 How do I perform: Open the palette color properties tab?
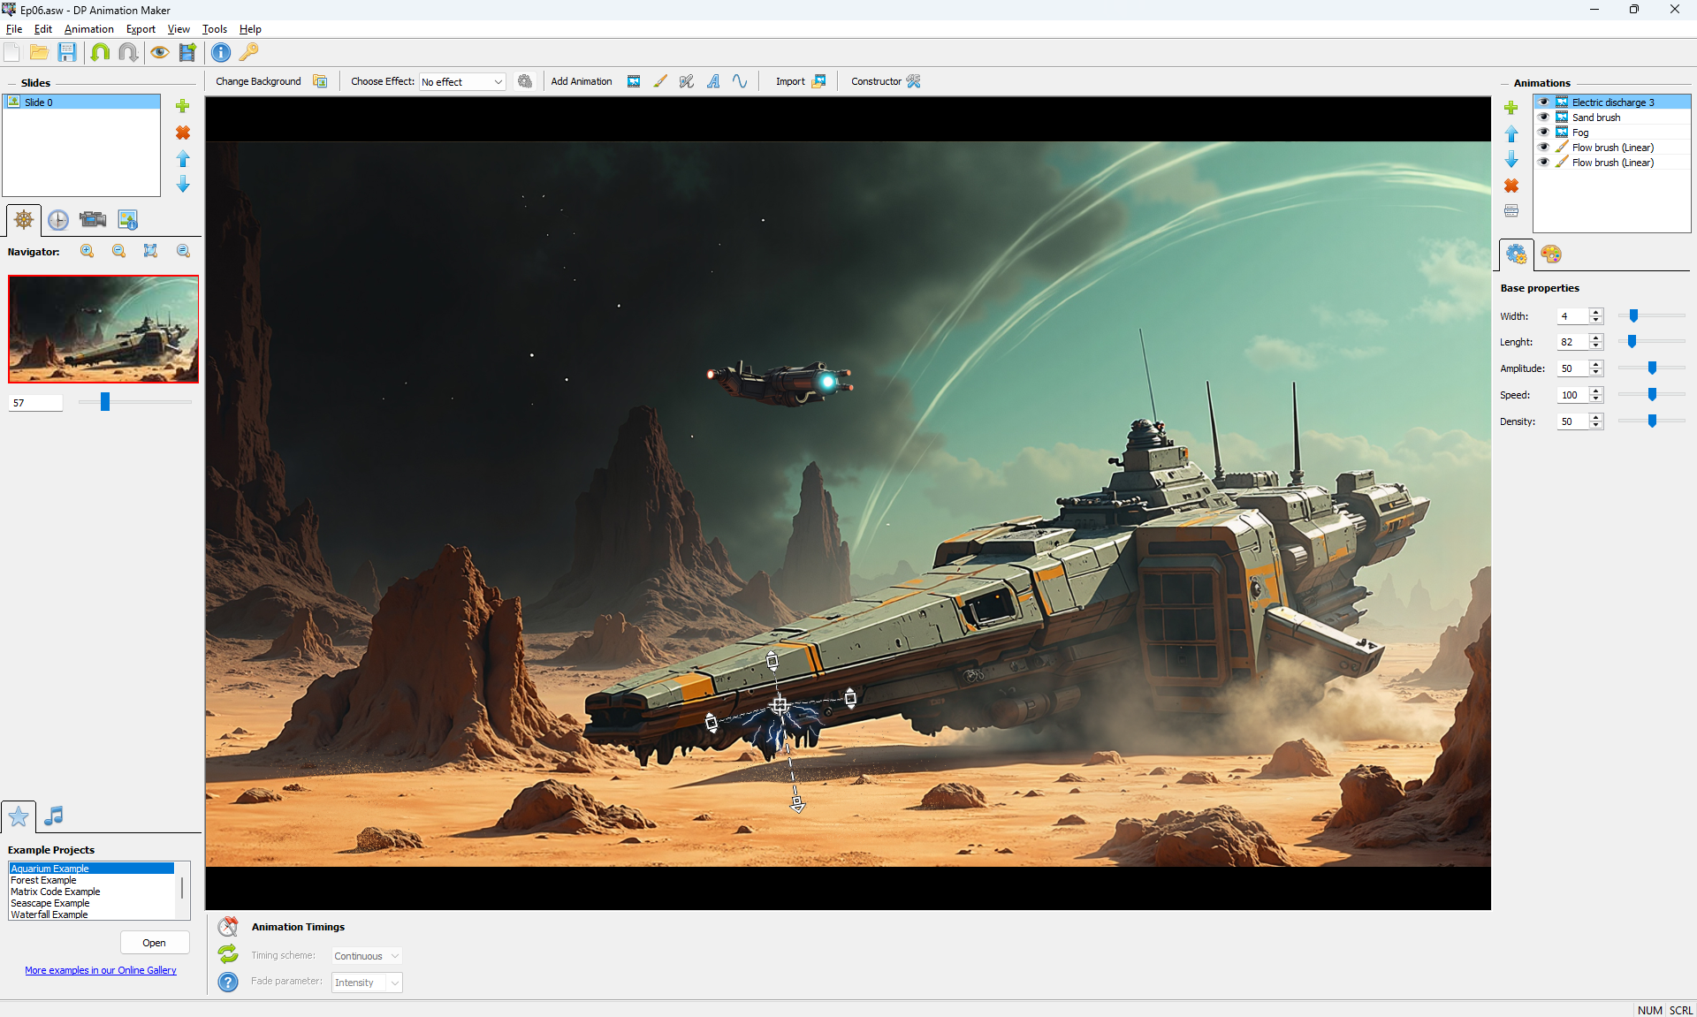click(x=1551, y=254)
